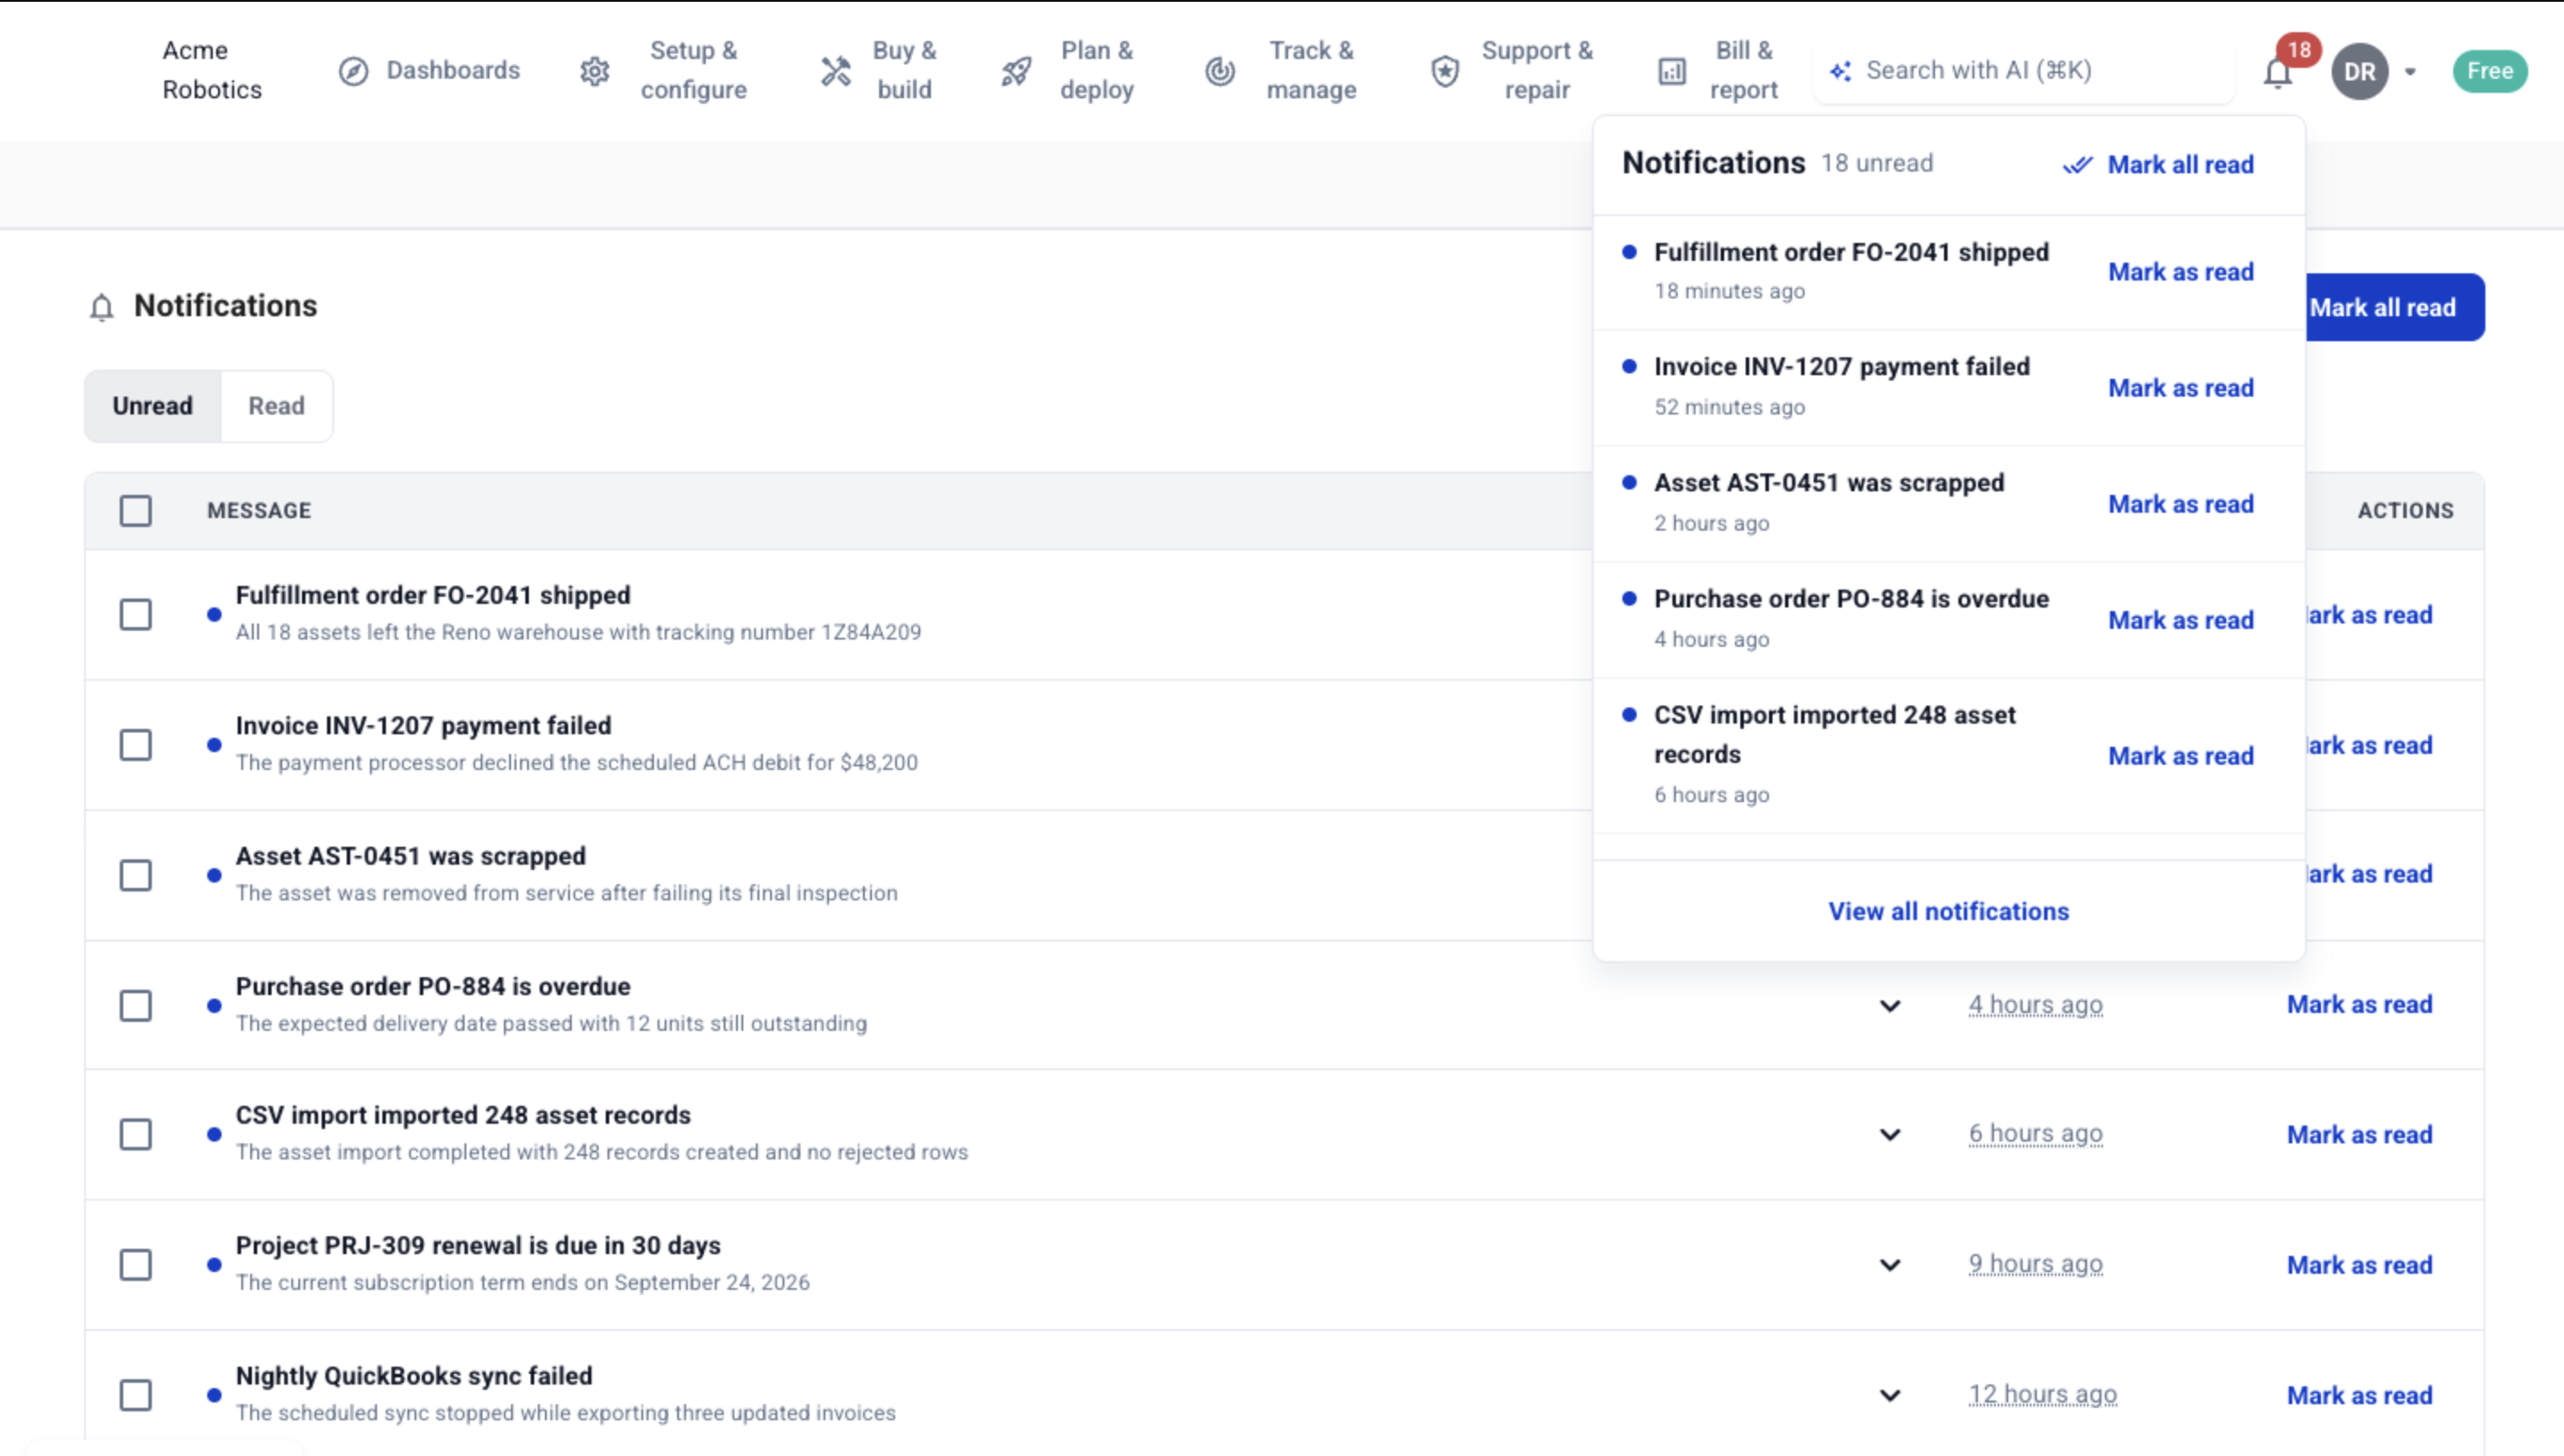Check the Asset AST-0451 row checkbox
The width and height of the screenshot is (2564, 1456).
136,875
